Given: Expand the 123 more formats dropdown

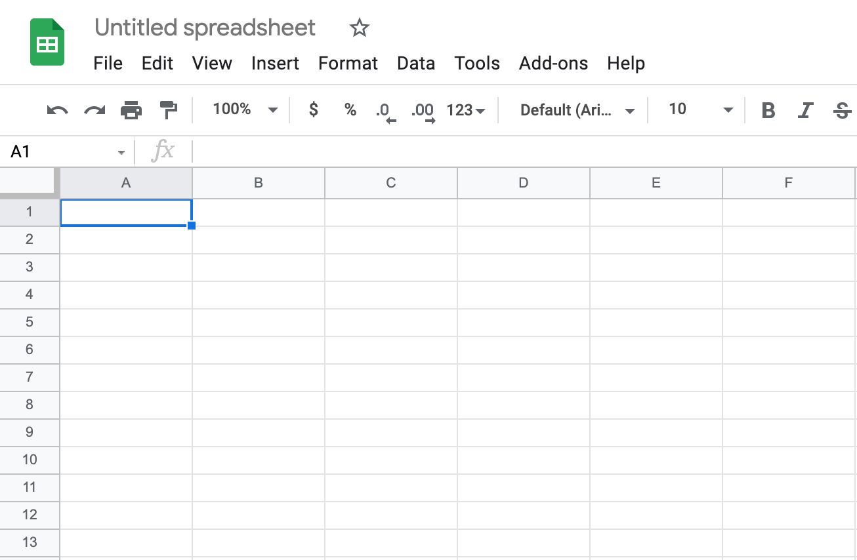Looking at the screenshot, I should 466,110.
